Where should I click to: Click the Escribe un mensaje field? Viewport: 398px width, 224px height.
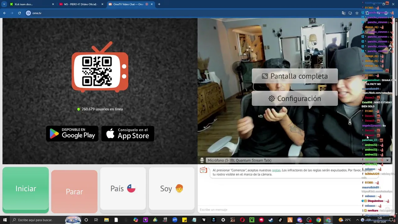280,210
